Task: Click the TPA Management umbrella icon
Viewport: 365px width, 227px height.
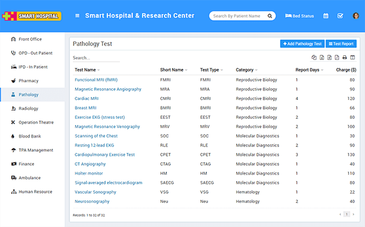Action: [x=14, y=150]
